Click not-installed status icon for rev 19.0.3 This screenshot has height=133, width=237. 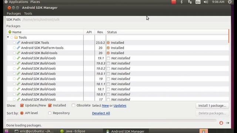tap(109, 63)
